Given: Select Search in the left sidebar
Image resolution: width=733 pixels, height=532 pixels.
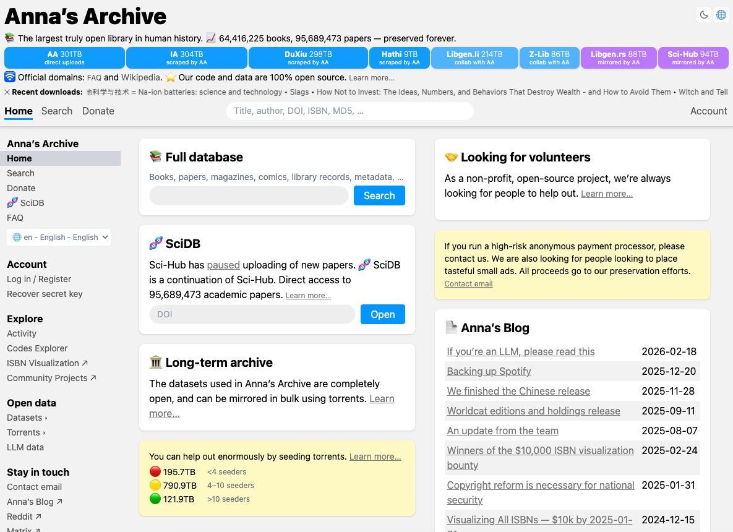Looking at the screenshot, I should [20, 173].
